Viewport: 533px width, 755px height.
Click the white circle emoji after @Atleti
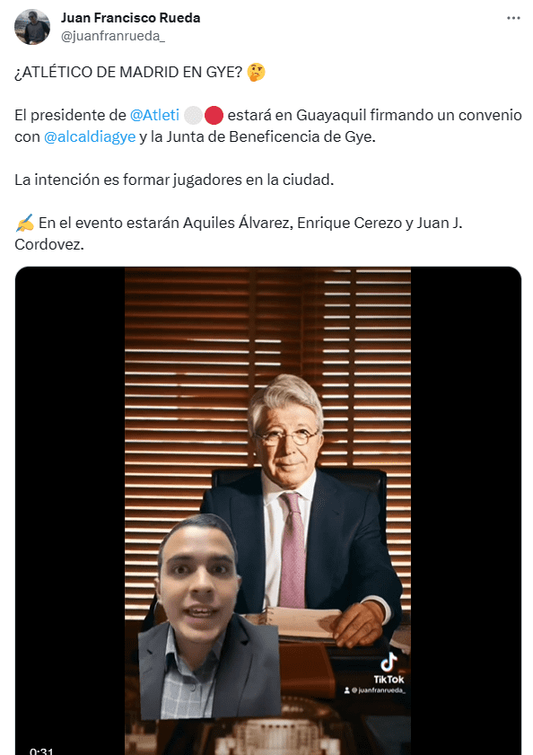point(193,116)
